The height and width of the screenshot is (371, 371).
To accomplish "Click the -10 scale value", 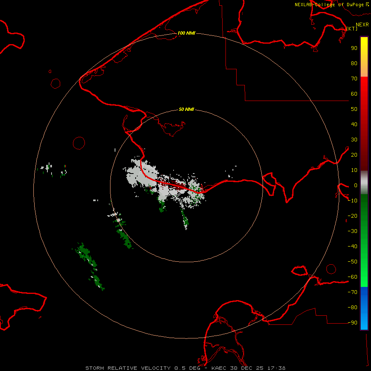I will (x=352, y=201).
